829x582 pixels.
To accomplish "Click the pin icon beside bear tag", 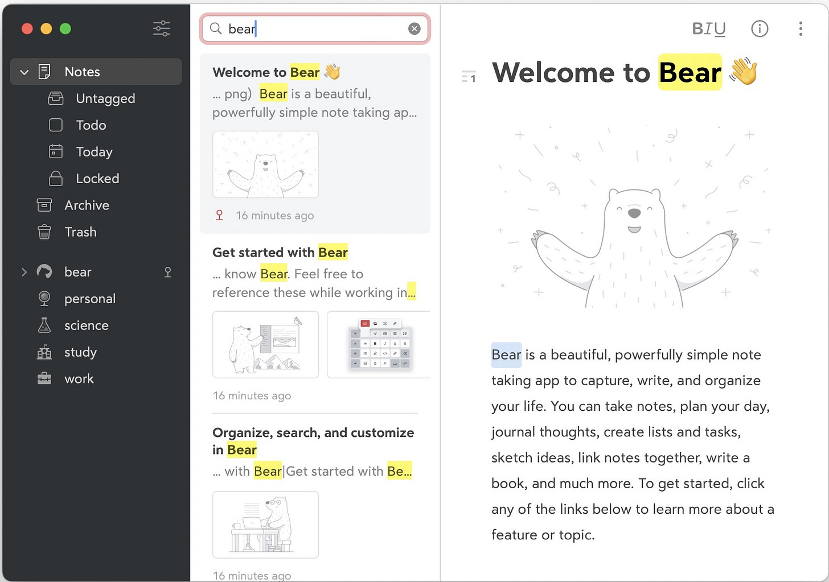I will tap(168, 272).
